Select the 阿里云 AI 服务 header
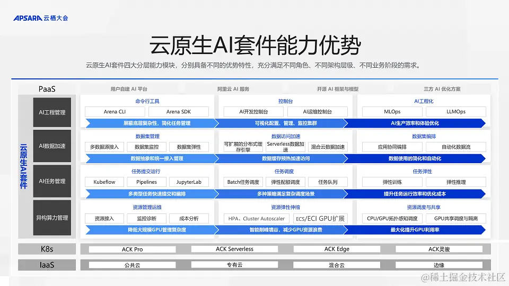 click(233, 89)
